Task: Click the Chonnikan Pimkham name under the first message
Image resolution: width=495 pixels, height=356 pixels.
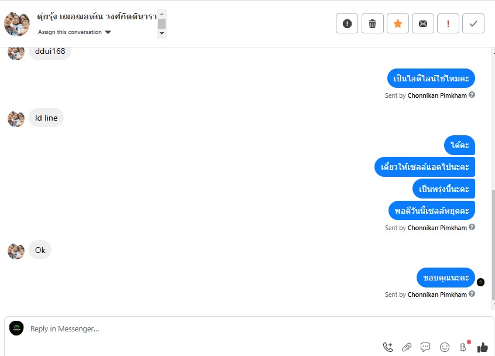Action: pos(437,95)
